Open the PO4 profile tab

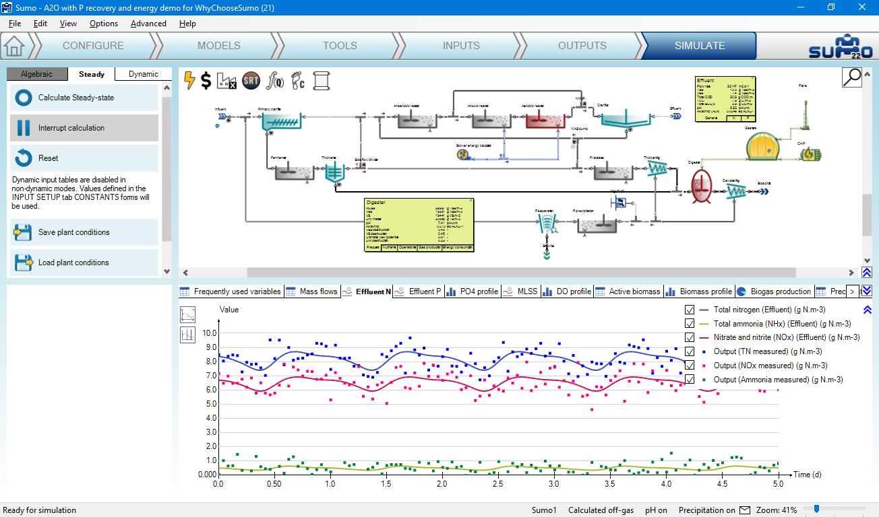coord(472,291)
